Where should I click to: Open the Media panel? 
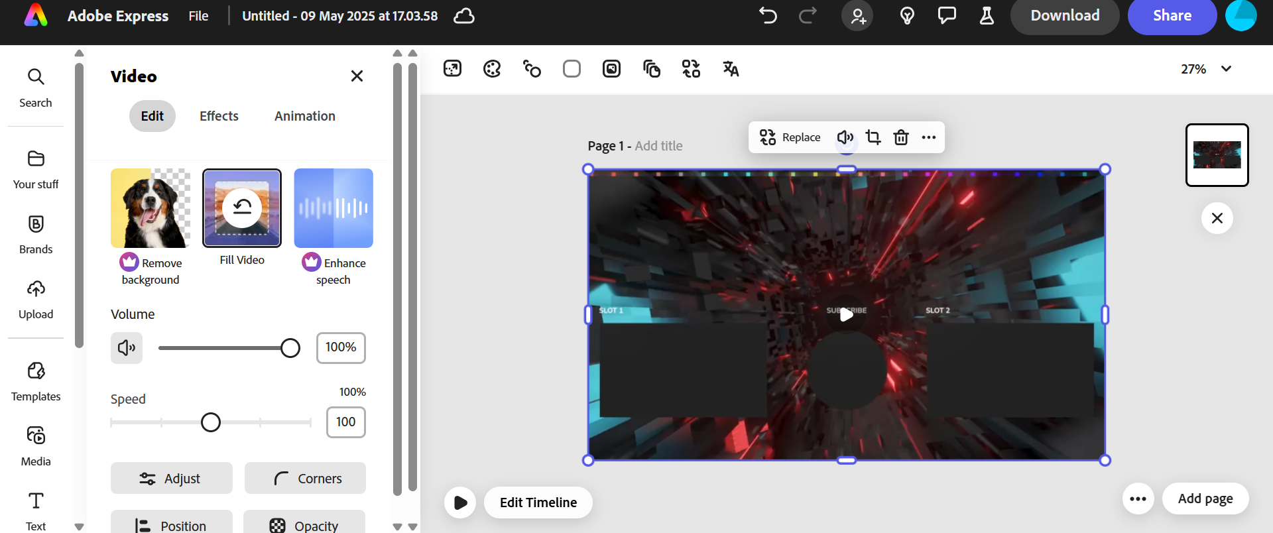click(x=36, y=447)
